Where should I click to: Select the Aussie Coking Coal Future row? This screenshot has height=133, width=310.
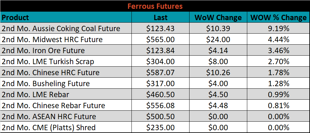click(x=155, y=28)
